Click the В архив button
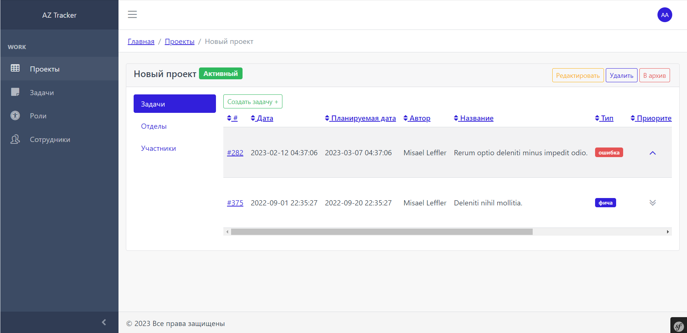This screenshot has height=333, width=687. click(x=654, y=75)
